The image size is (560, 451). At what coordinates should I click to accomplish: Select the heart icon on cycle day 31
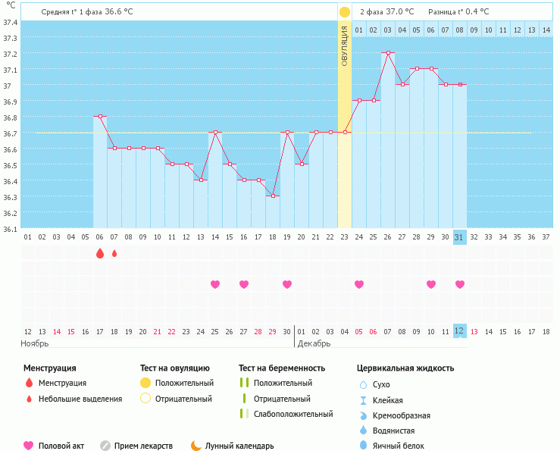460,284
